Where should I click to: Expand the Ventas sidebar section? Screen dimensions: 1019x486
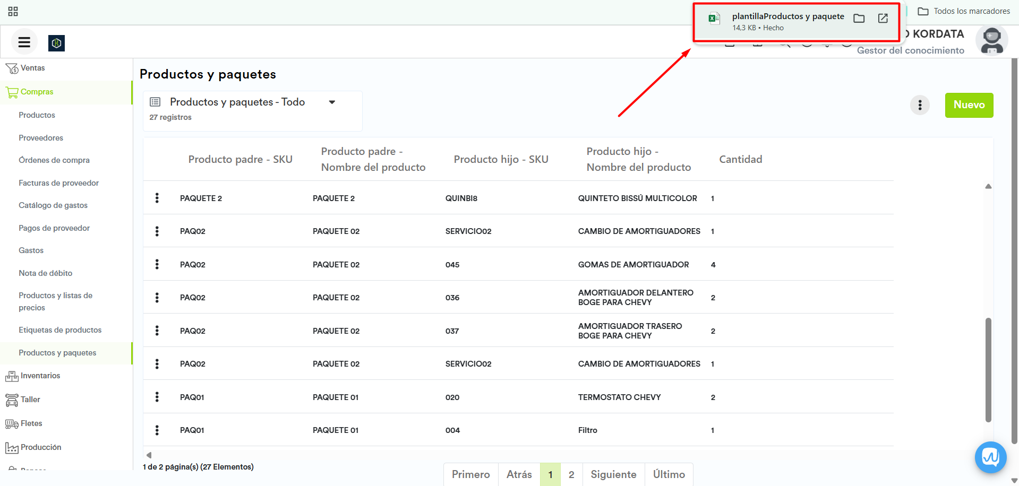[32, 68]
